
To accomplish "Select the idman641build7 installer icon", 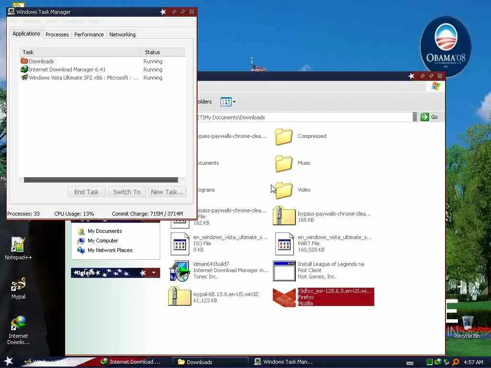I will click(180, 271).
